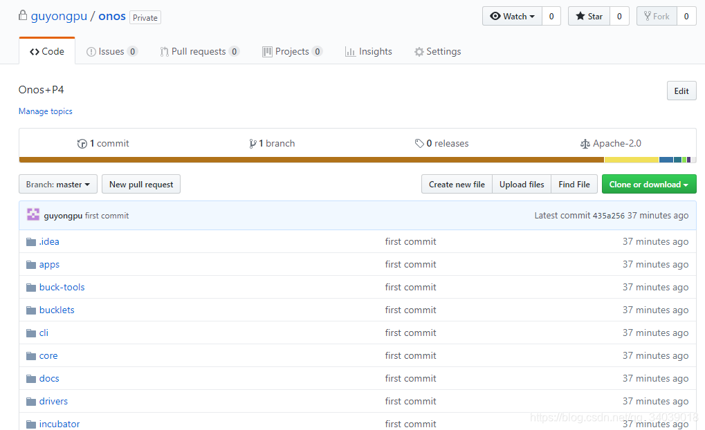Click the tag icon next to 0 releases

coord(419,143)
